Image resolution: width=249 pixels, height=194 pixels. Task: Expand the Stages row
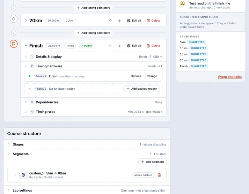coord(9,144)
